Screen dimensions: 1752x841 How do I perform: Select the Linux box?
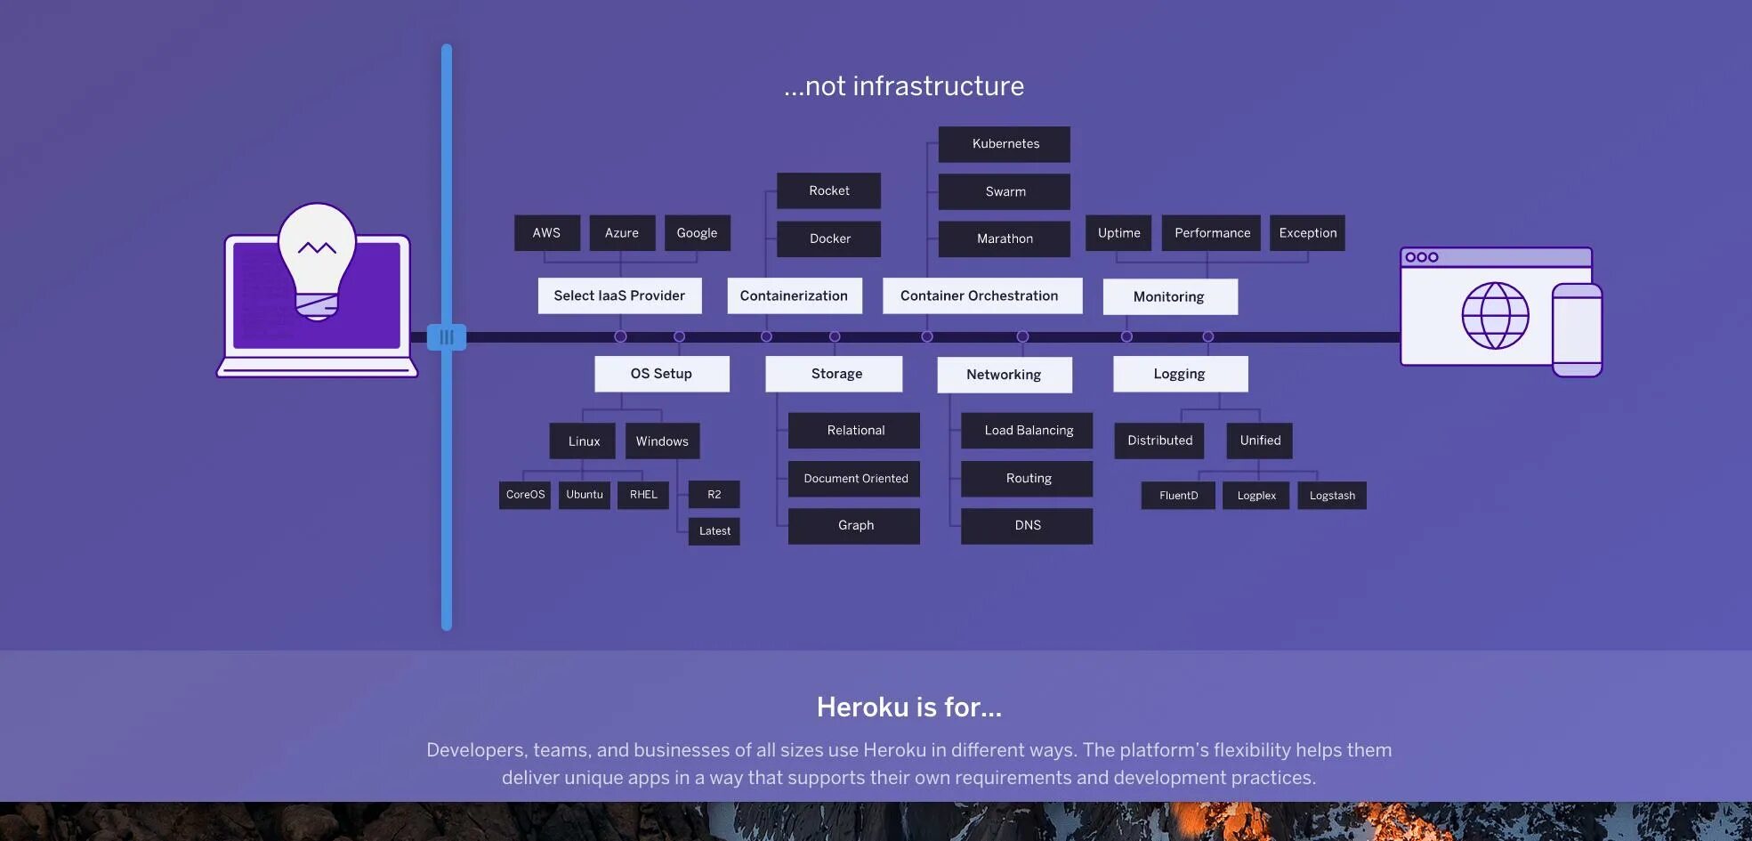coord(583,441)
